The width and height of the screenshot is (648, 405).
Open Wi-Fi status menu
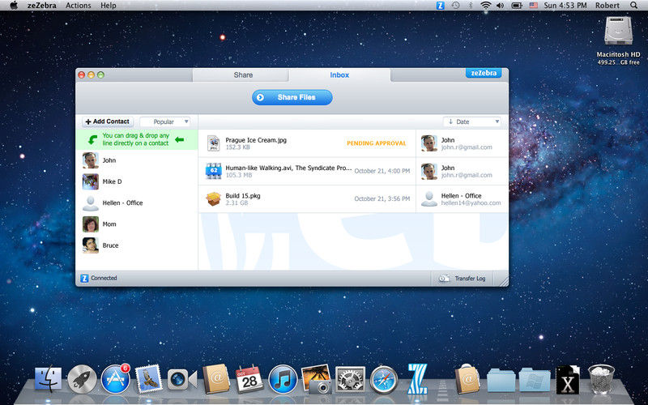pos(485,6)
